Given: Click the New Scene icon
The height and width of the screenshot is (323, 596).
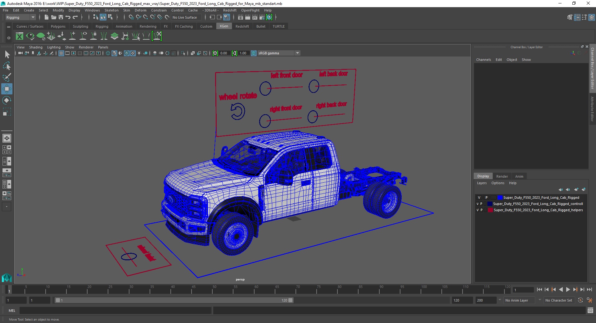Looking at the screenshot, I should [x=46, y=17].
